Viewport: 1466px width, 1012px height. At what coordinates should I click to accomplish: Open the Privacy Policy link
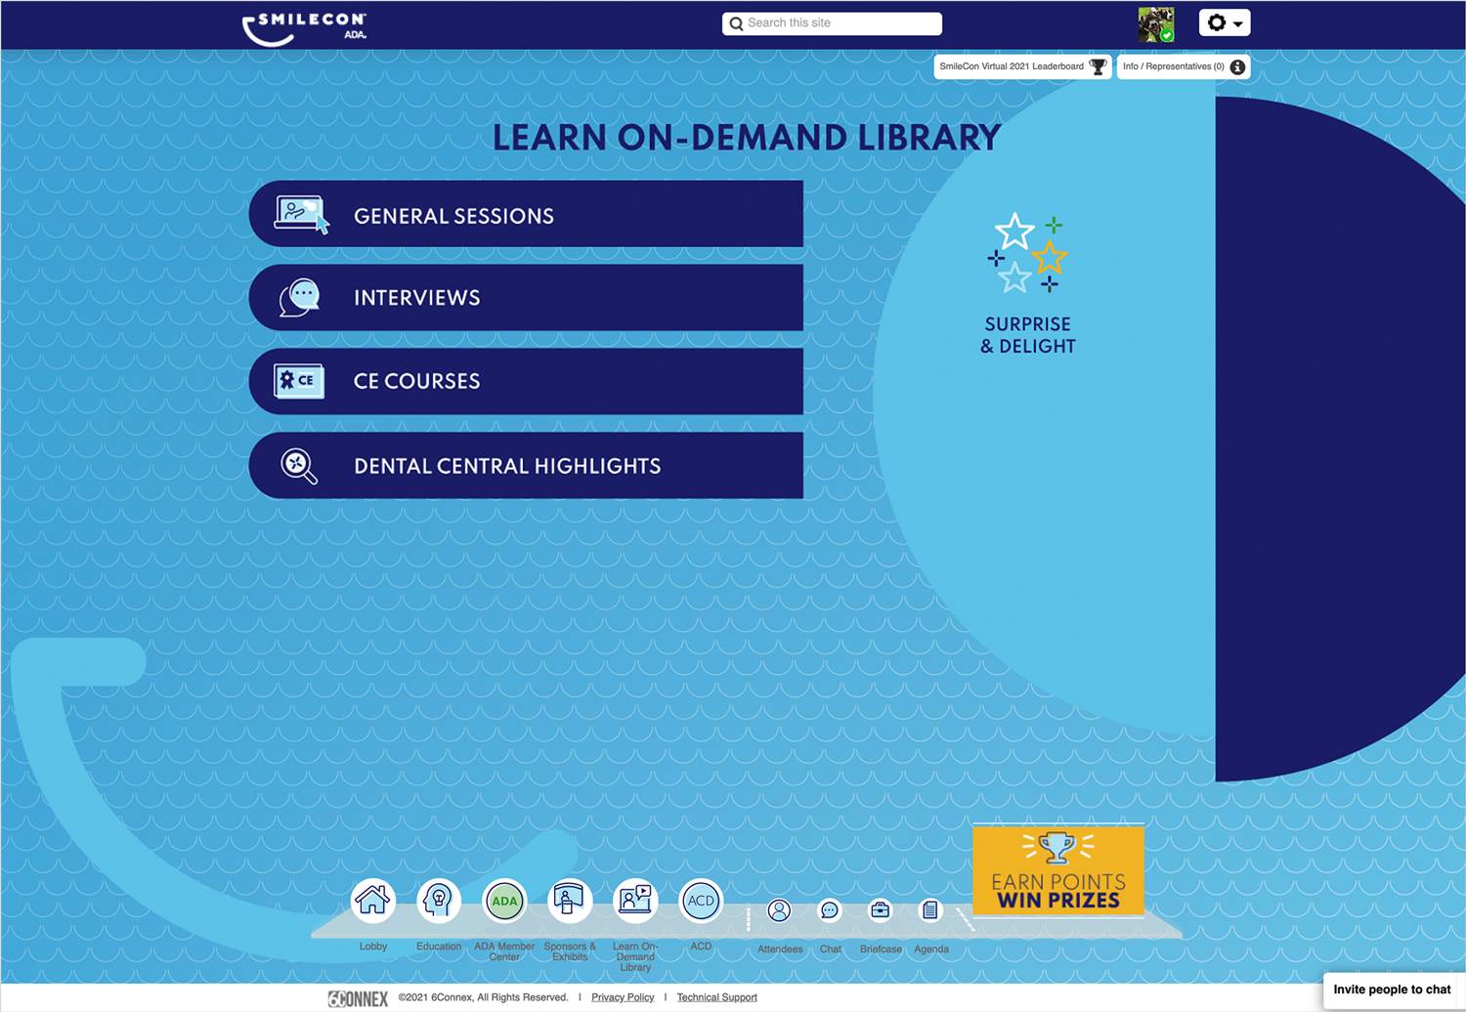[623, 997]
